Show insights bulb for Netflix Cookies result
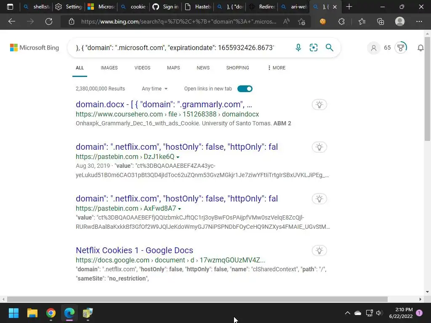431x323 pixels. pyautogui.click(x=319, y=251)
